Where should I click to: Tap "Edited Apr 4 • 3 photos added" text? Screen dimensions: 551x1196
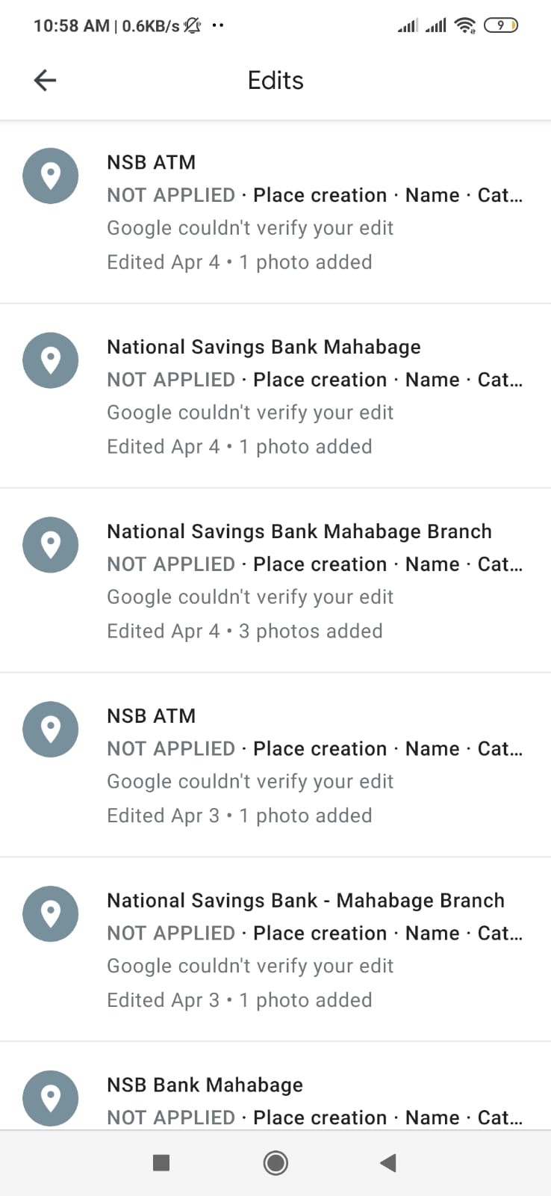coord(244,631)
